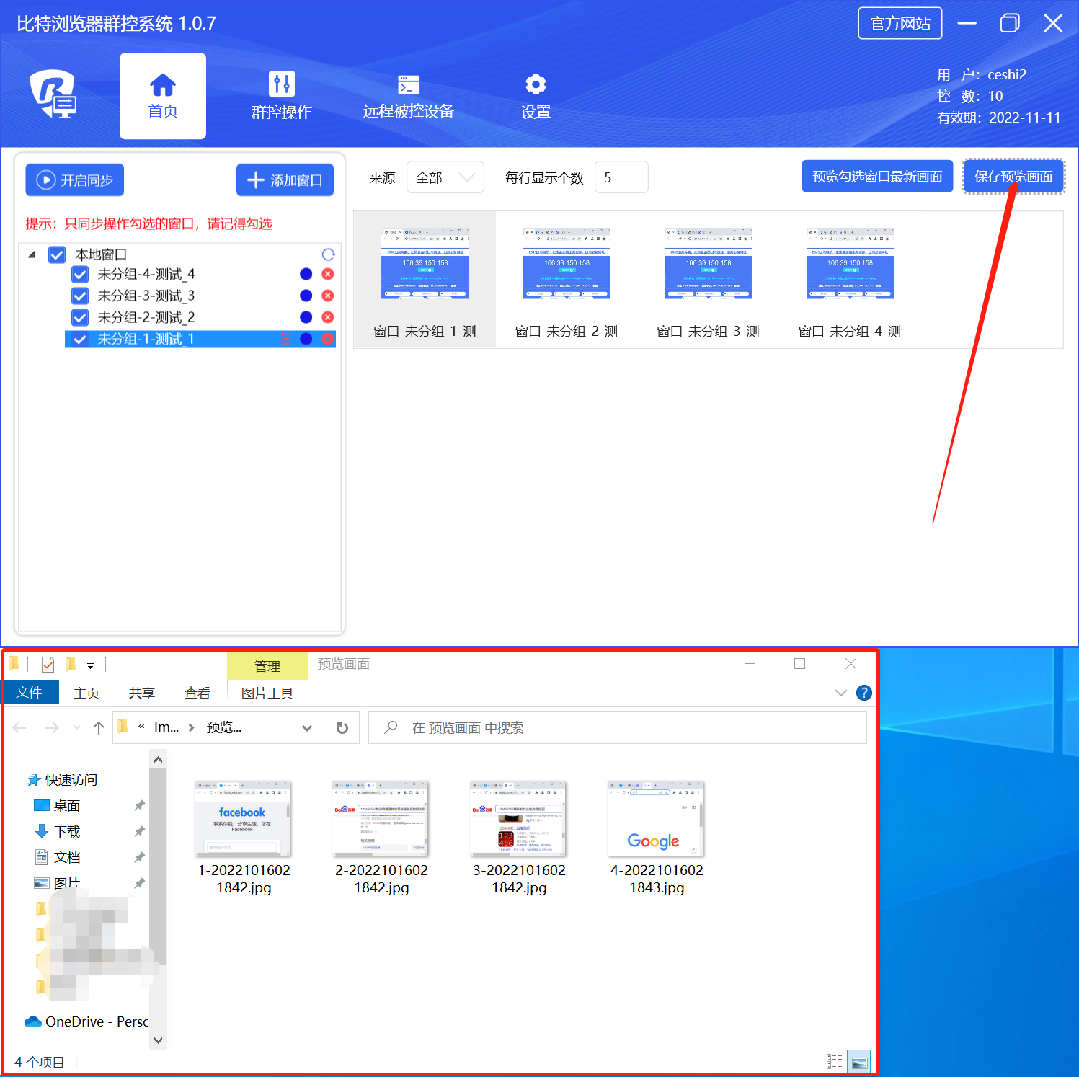
Task: Expand the address bar path dropdown
Action: click(x=307, y=728)
